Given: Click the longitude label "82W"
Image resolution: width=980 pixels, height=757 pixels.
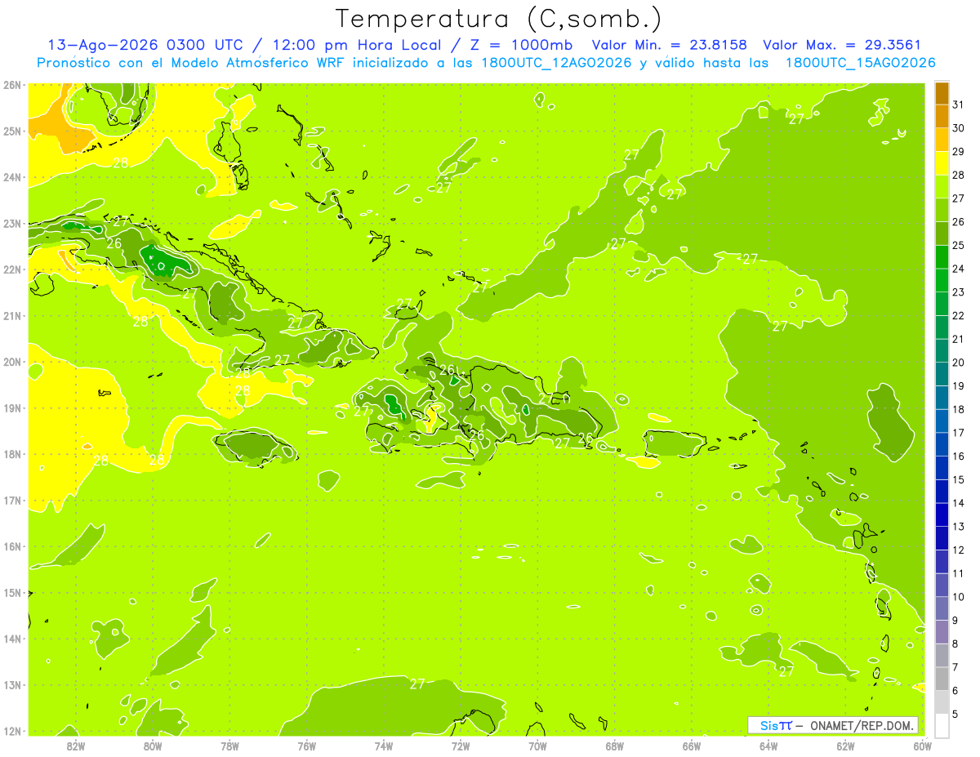Looking at the screenshot, I should [x=75, y=746].
